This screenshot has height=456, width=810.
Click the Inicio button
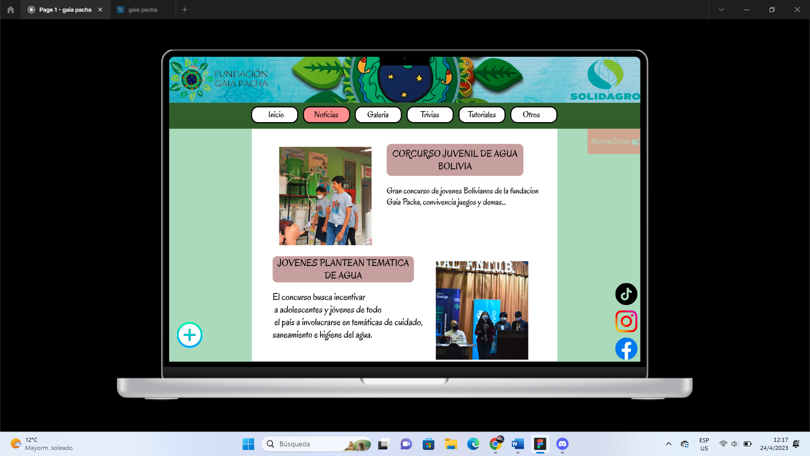(275, 115)
